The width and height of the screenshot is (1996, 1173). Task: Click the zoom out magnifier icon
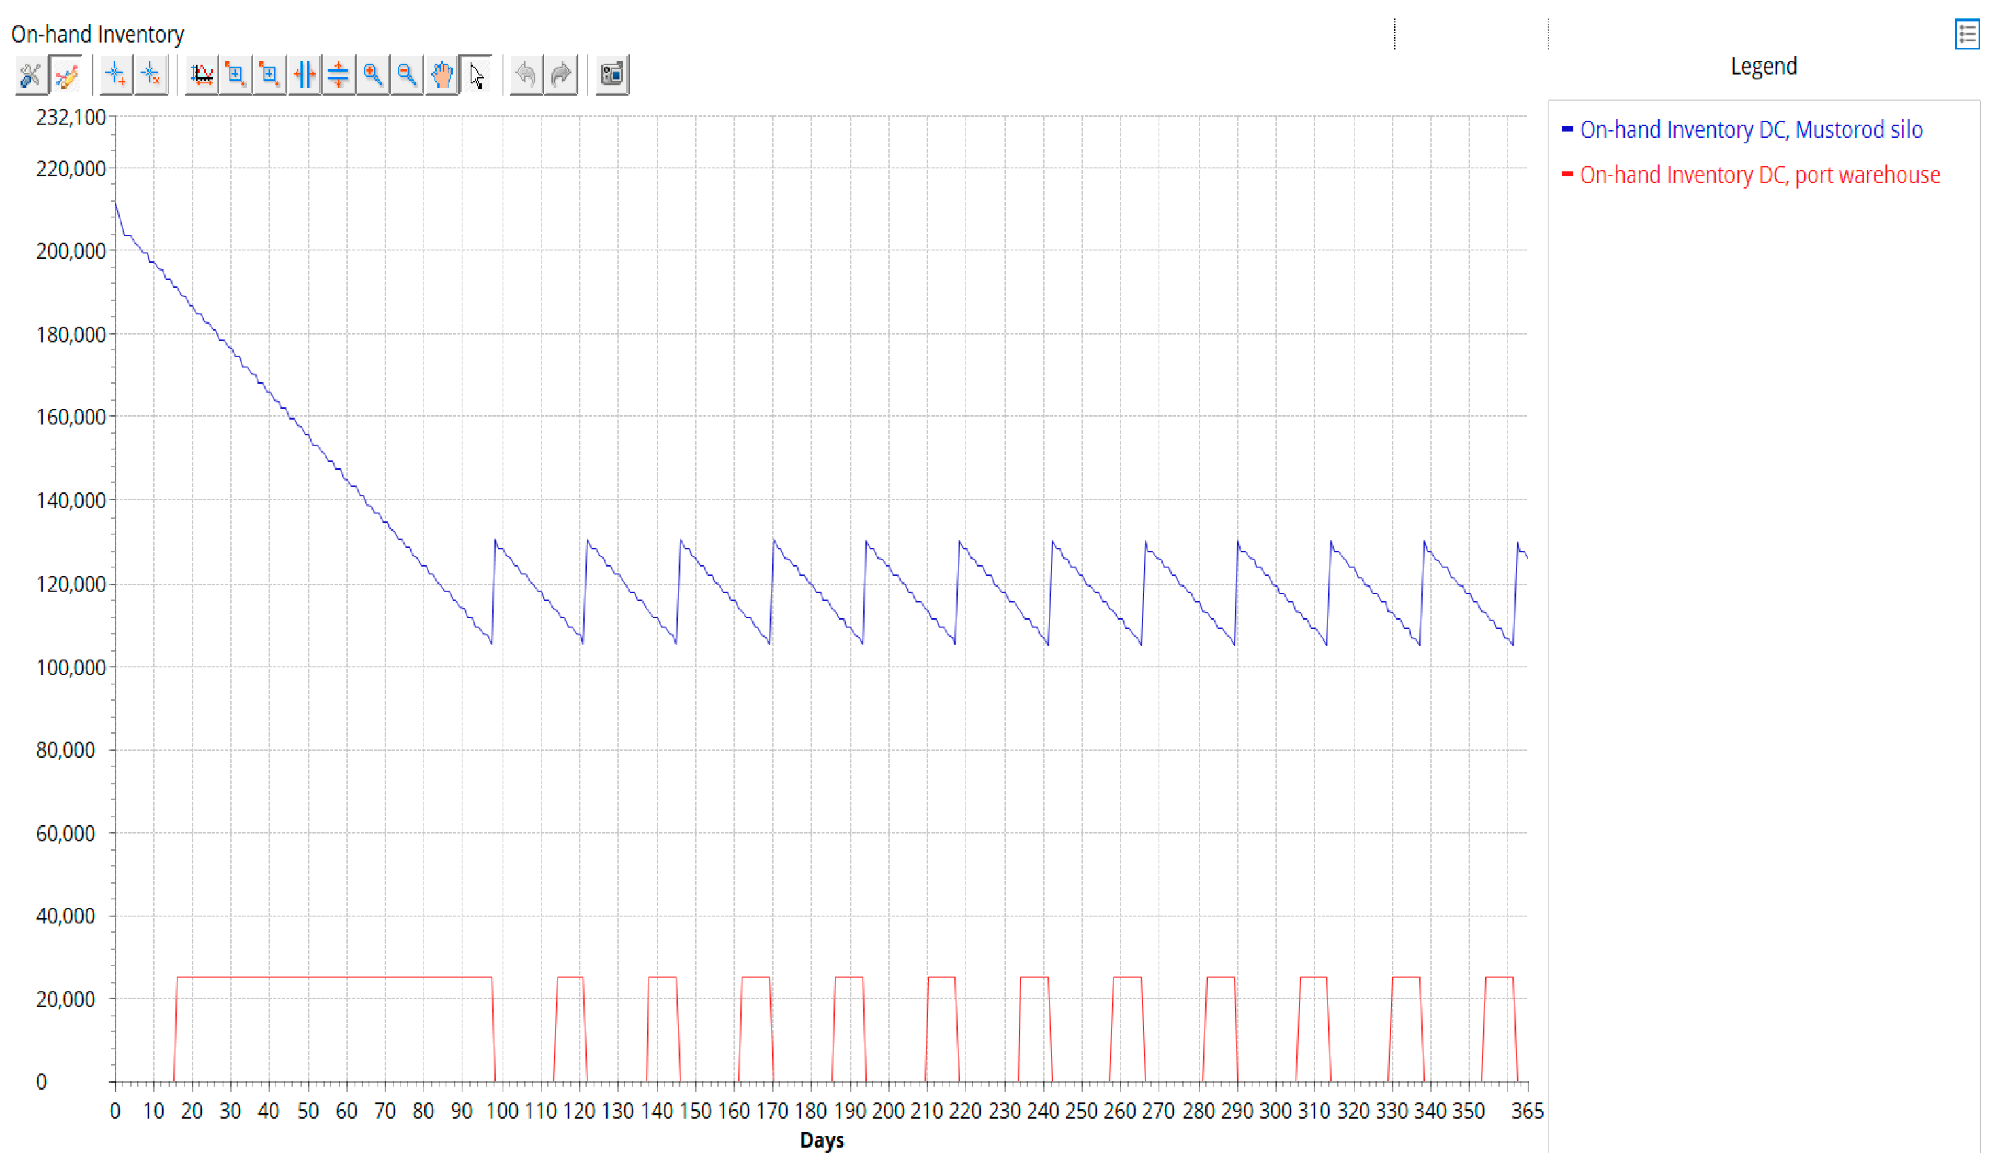(x=407, y=75)
